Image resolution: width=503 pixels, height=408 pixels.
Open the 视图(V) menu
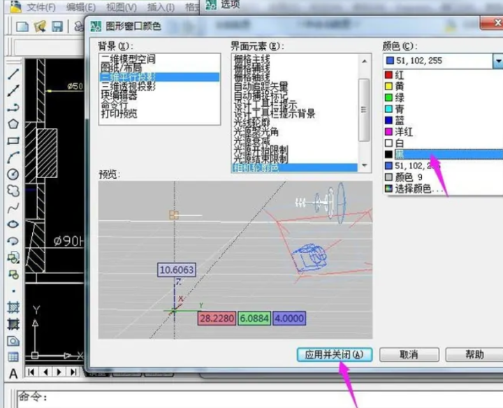tap(122, 7)
